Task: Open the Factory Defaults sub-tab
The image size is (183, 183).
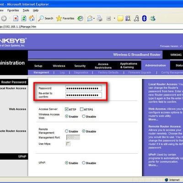Action: (x=108, y=72)
